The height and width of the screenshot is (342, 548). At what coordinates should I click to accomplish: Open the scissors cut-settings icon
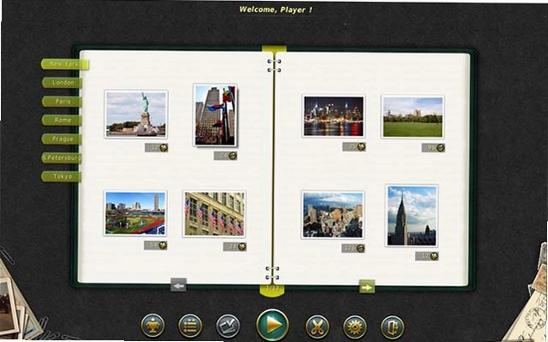pyautogui.click(x=317, y=326)
